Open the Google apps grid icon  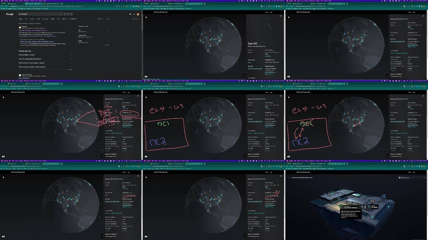tap(134, 14)
